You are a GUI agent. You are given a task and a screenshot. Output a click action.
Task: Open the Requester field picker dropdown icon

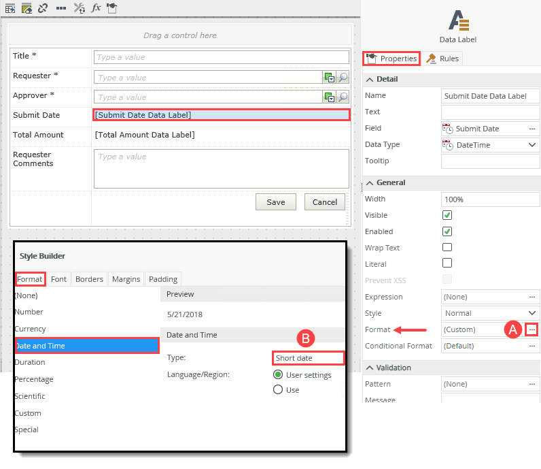[330, 78]
